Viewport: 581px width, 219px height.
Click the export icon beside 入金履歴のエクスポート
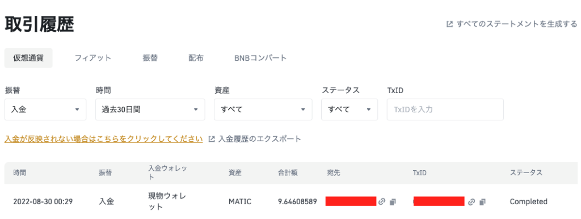click(212, 139)
